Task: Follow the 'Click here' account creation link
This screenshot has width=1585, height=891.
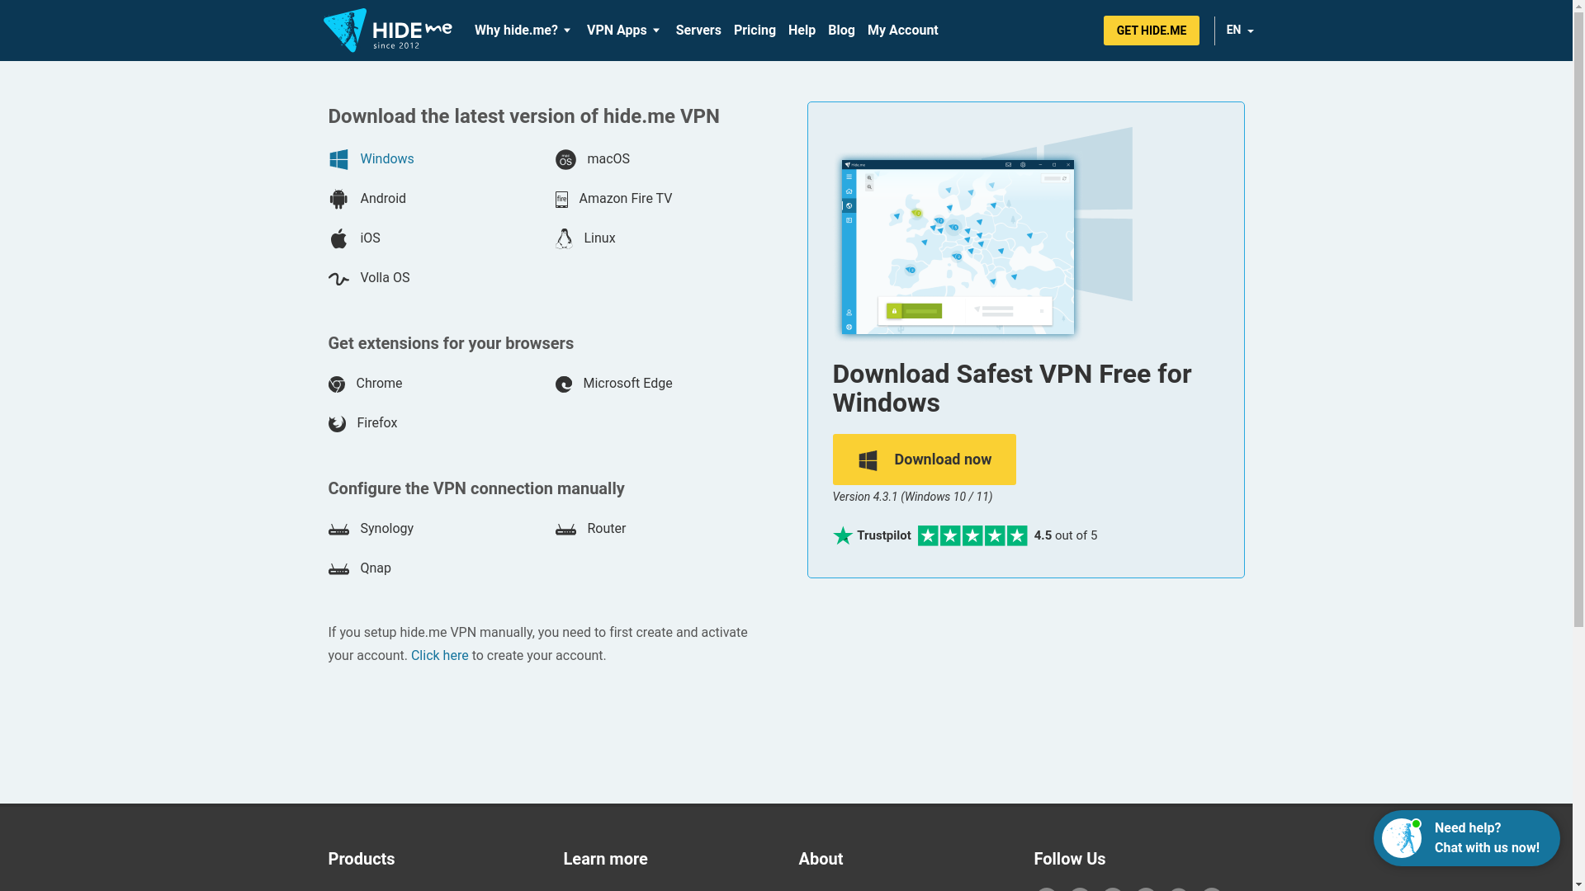Action: [439, 656]
